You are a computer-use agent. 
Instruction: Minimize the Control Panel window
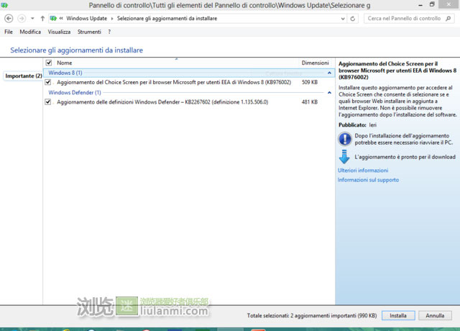[x=420, y=5]
